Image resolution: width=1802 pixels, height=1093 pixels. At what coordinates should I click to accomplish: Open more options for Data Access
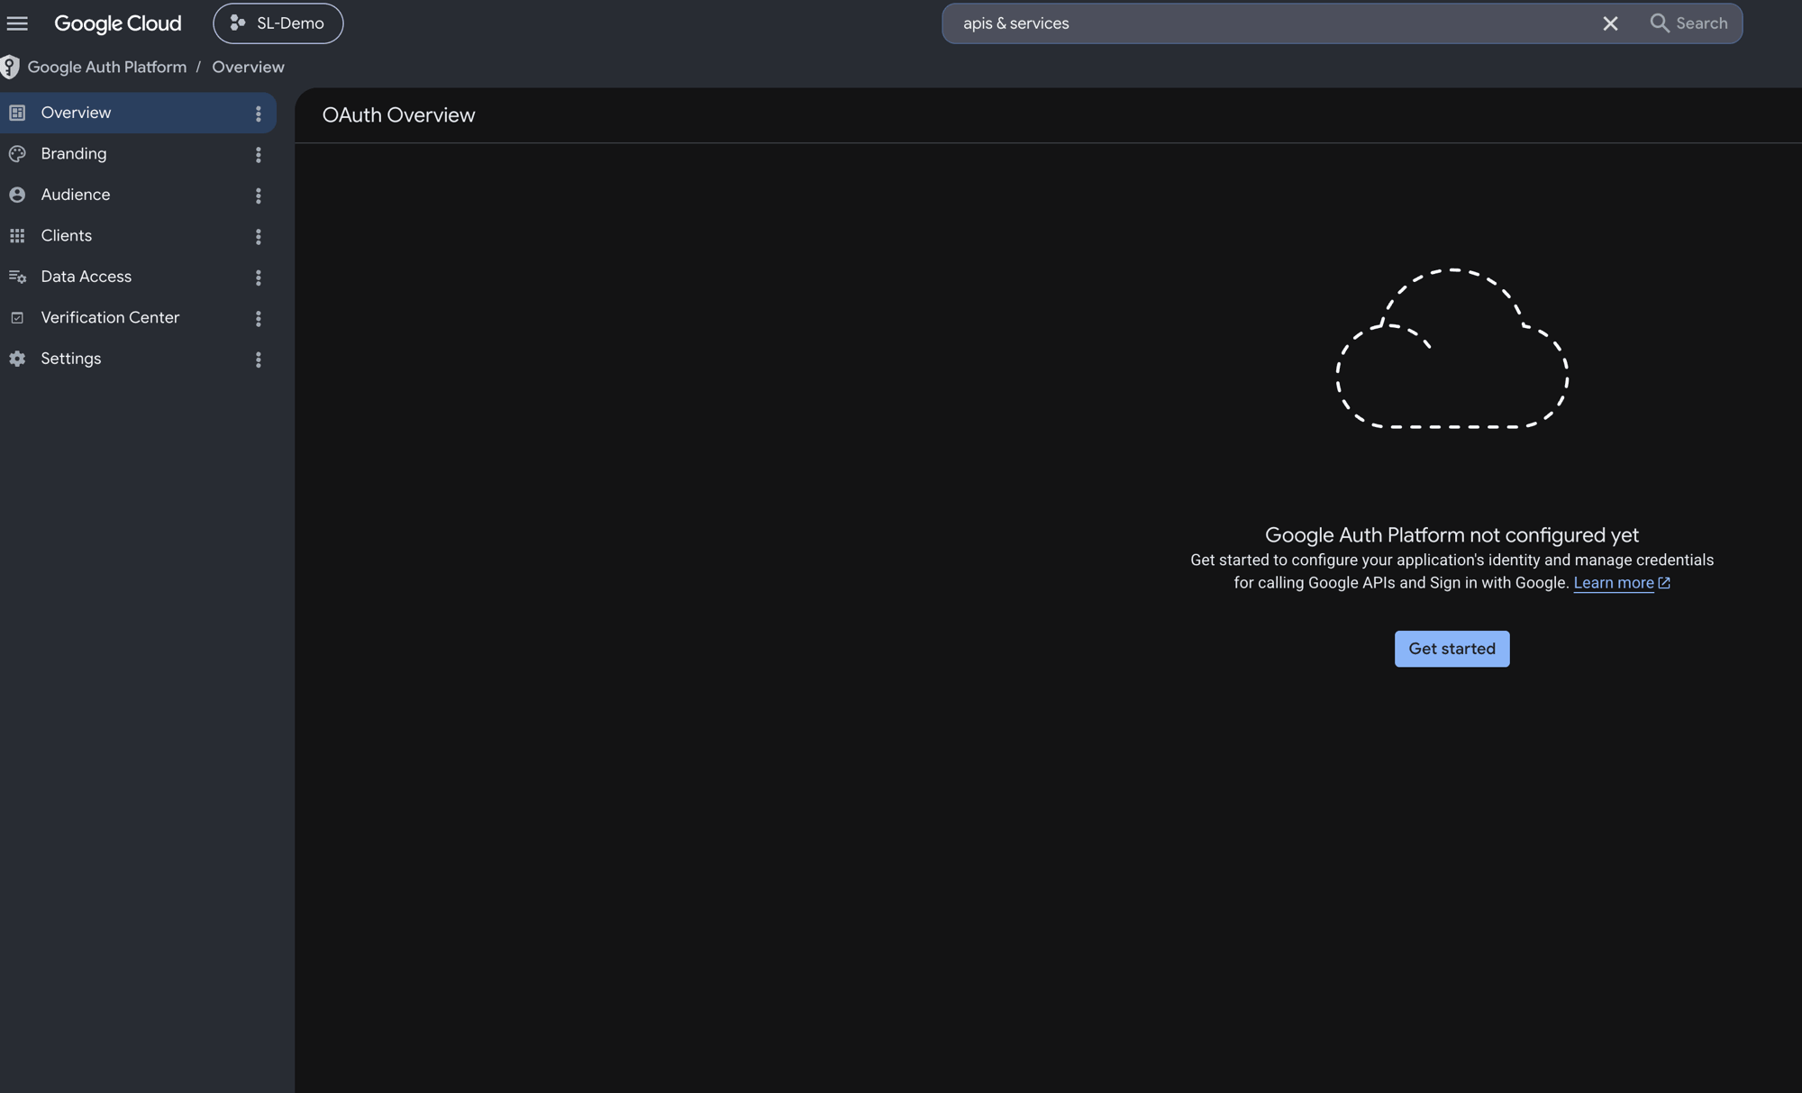259,278
